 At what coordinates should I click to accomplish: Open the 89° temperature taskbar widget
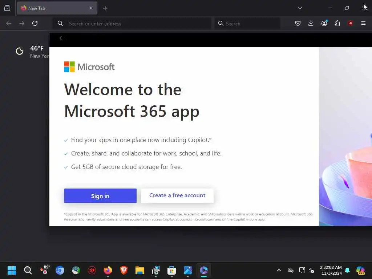44,270
